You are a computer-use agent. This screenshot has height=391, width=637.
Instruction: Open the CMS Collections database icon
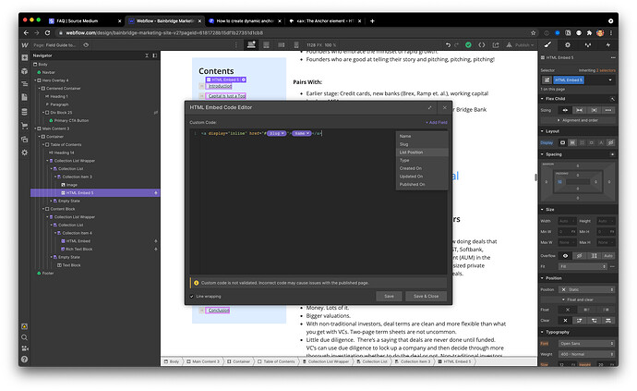[x=25, y=112]
